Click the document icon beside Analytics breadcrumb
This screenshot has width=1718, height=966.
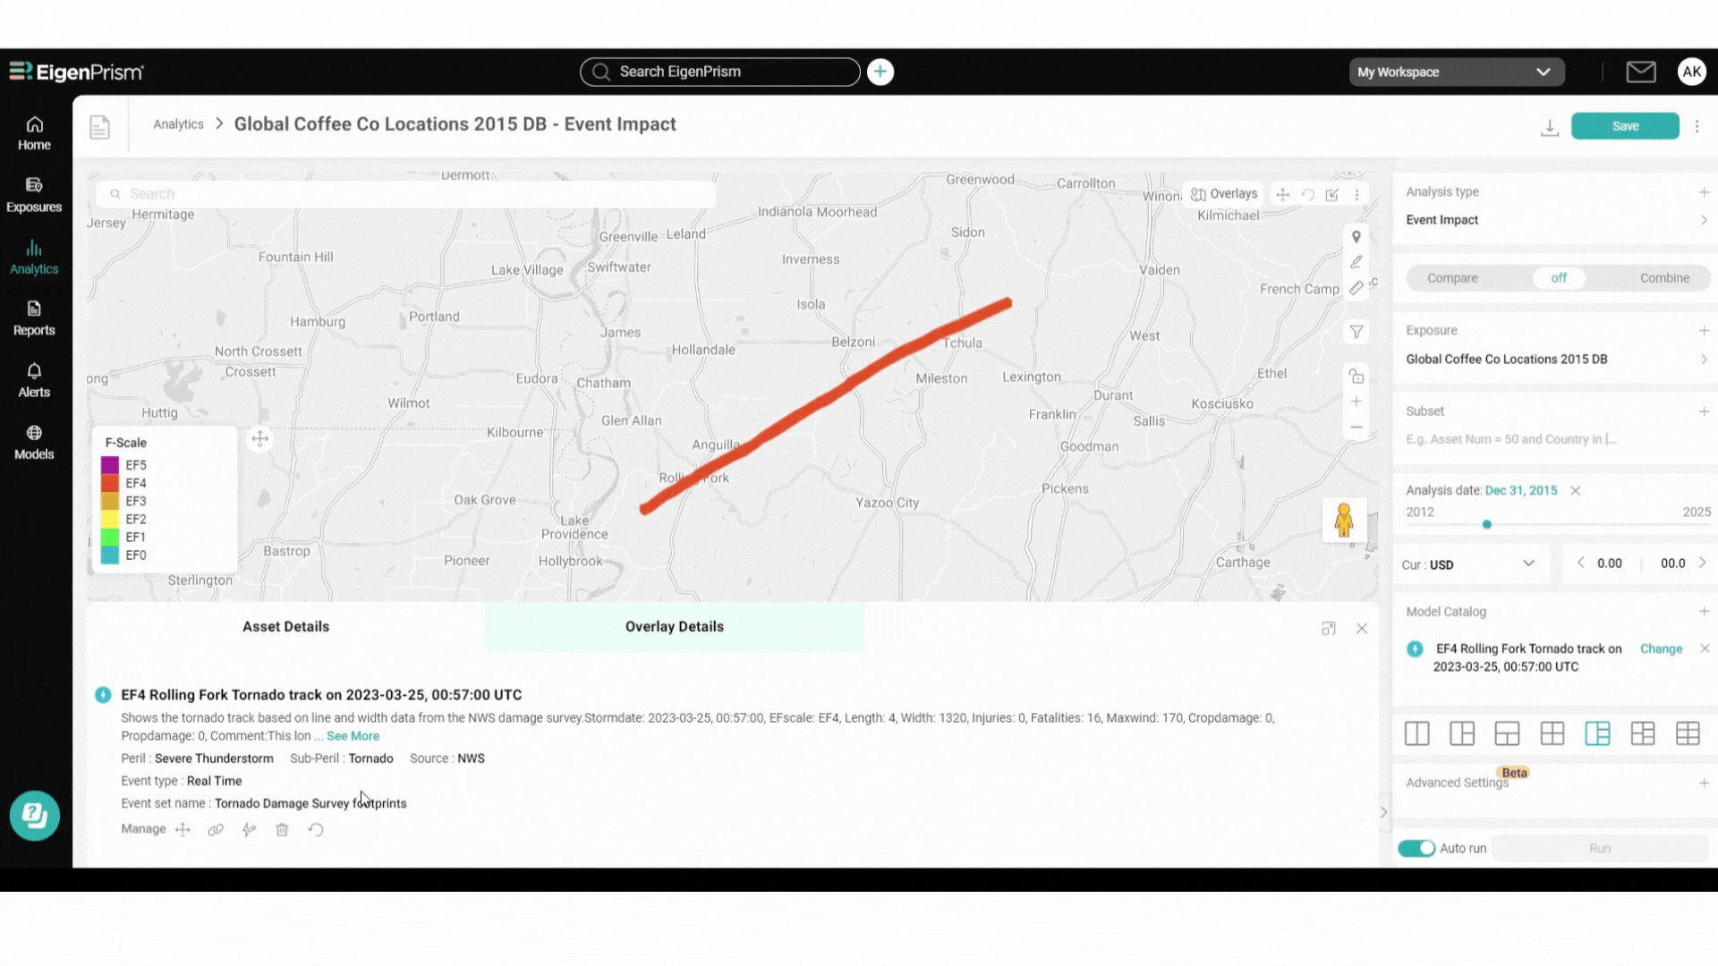[99, 127]
